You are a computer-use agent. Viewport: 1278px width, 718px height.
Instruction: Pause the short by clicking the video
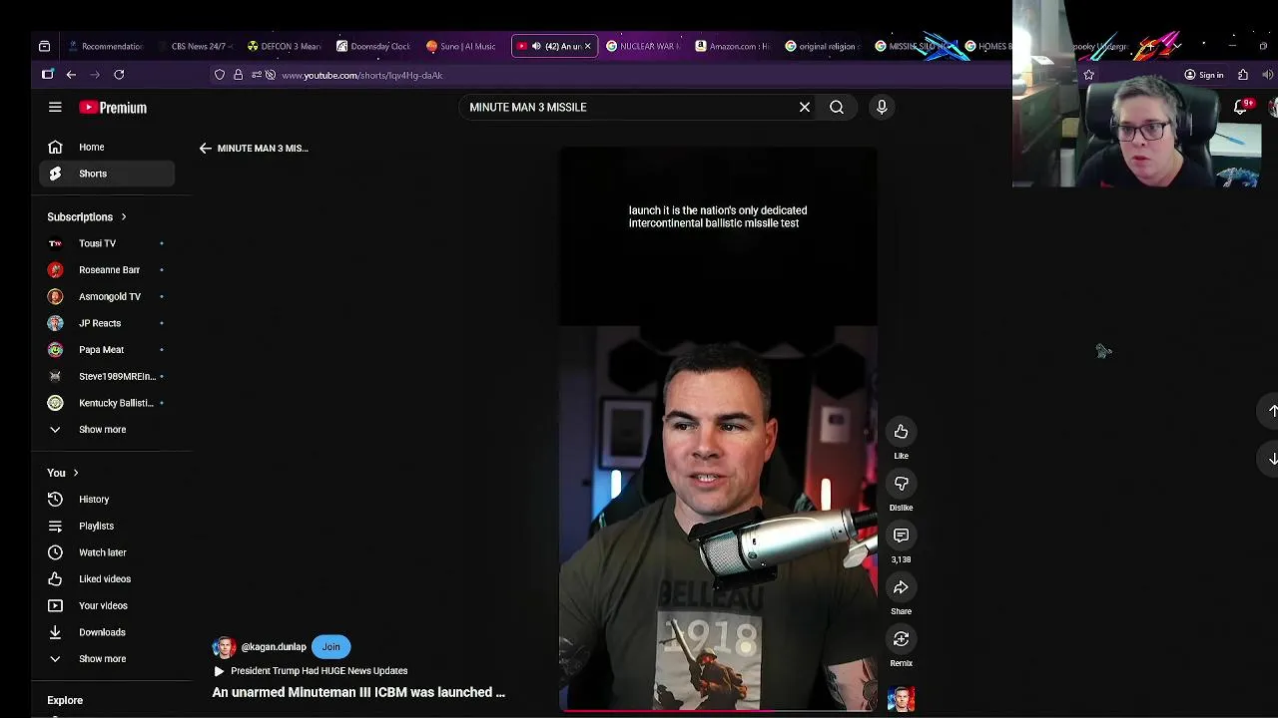pos(718,429)
